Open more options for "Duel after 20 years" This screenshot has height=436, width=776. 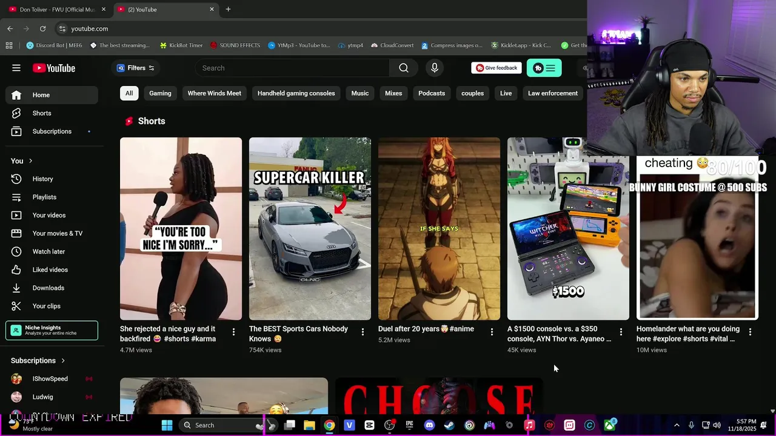[492, 332]
